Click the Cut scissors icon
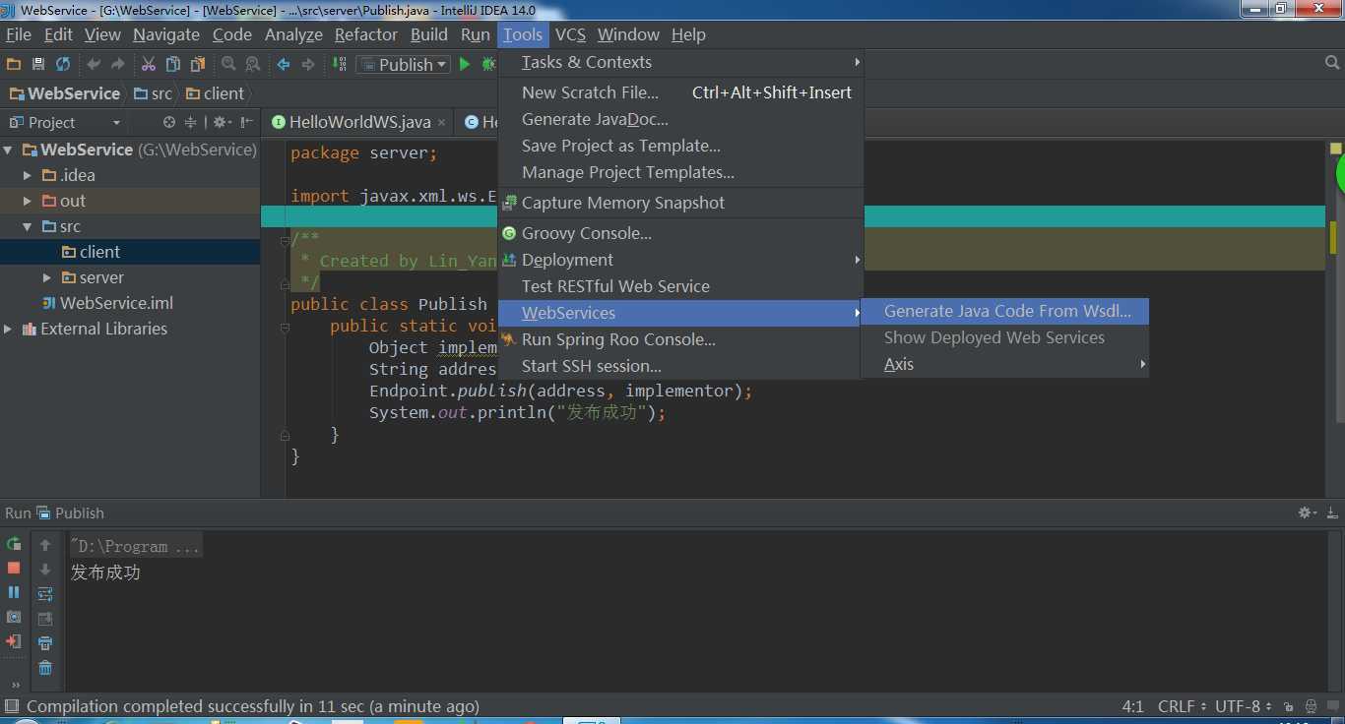Viewport: 1345px width, 724px height. 149,64
